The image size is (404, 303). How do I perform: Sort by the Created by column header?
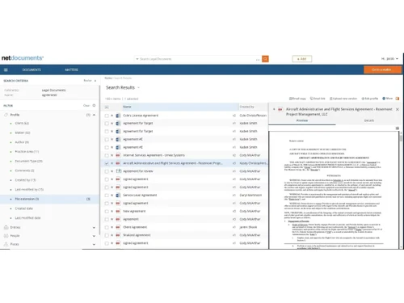tap(246, 107)
